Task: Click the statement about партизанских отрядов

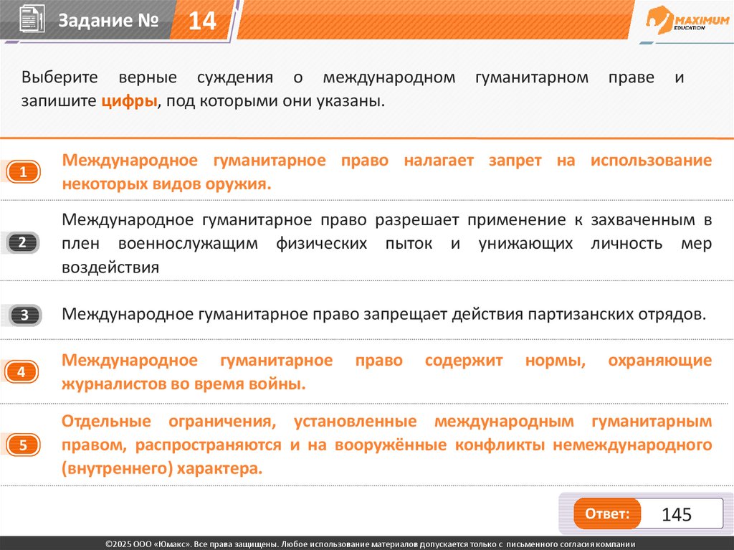Action: click(383, 314)
